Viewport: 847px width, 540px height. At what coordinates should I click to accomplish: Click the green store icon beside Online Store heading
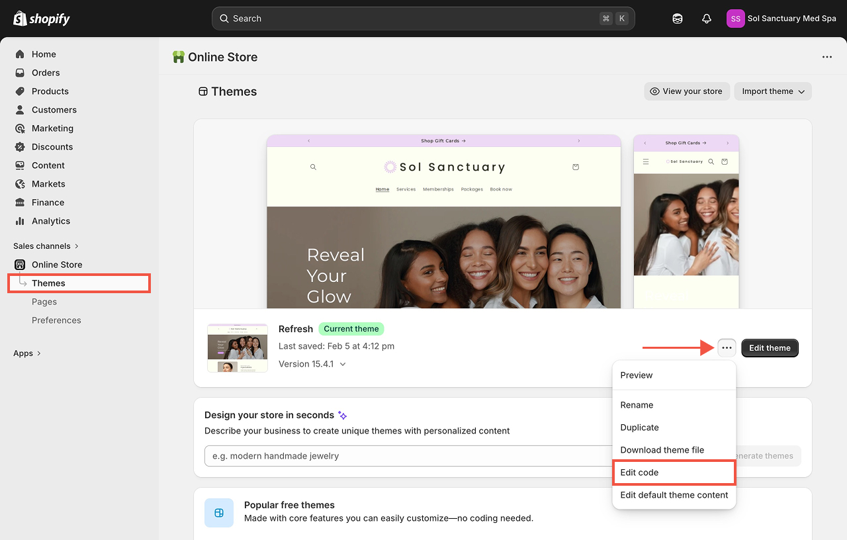point(178,57)
